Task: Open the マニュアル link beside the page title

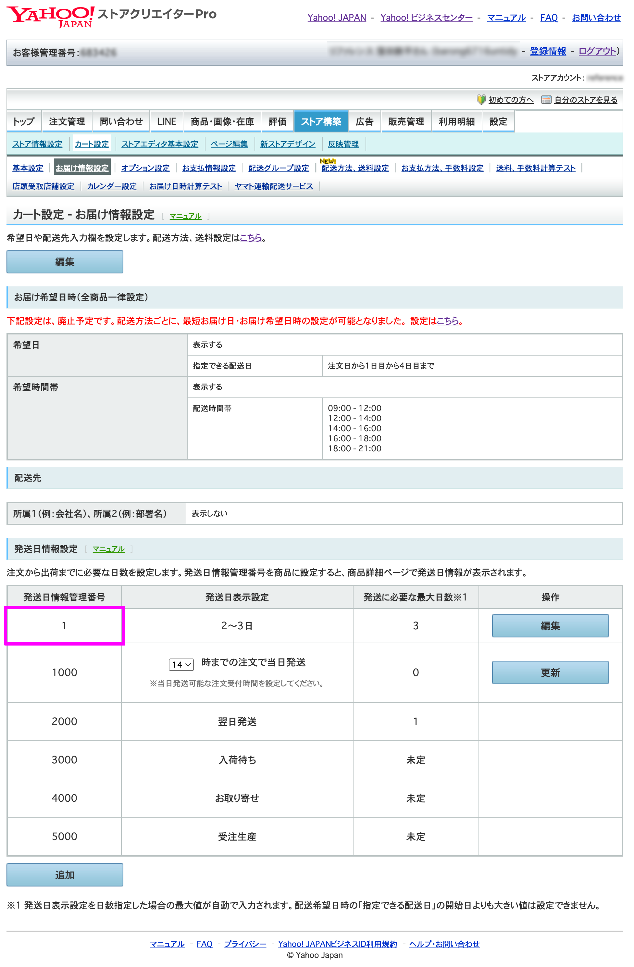Action: pyautogui.click(x=185, y=216)
